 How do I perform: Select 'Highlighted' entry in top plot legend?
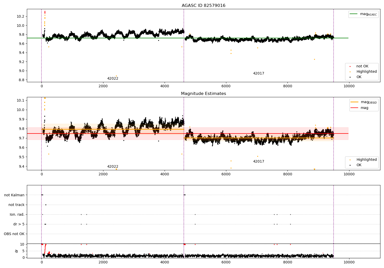(367, 72)
